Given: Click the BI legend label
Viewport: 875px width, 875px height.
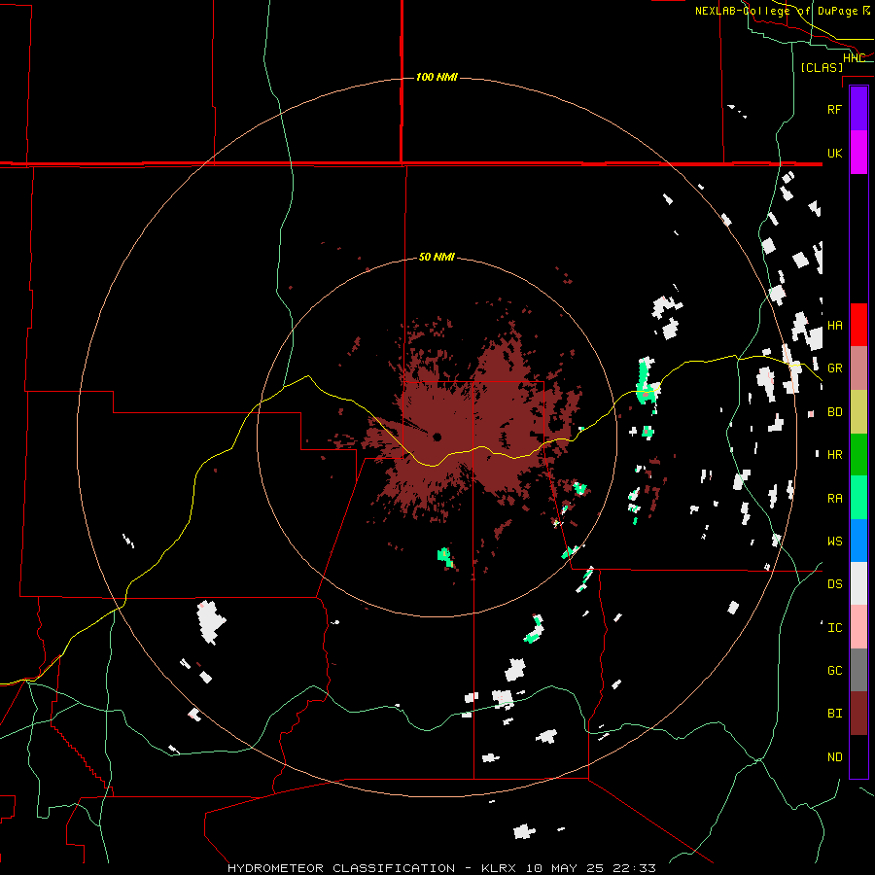Looking at the screenshot, I should 834,714.
